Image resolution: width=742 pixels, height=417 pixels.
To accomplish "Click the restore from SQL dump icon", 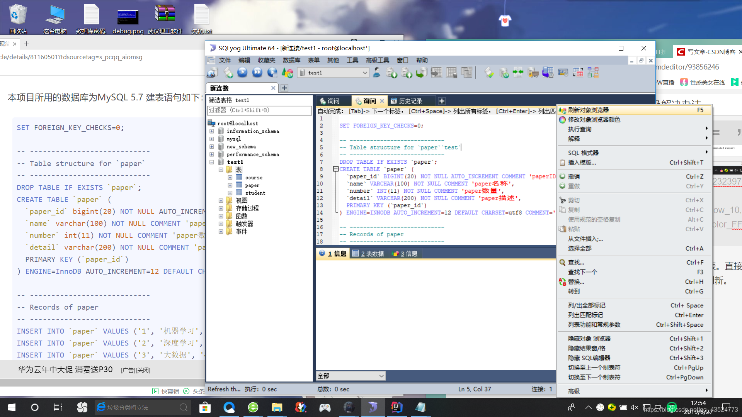I will pyautogui.click(x=422, y=73).
